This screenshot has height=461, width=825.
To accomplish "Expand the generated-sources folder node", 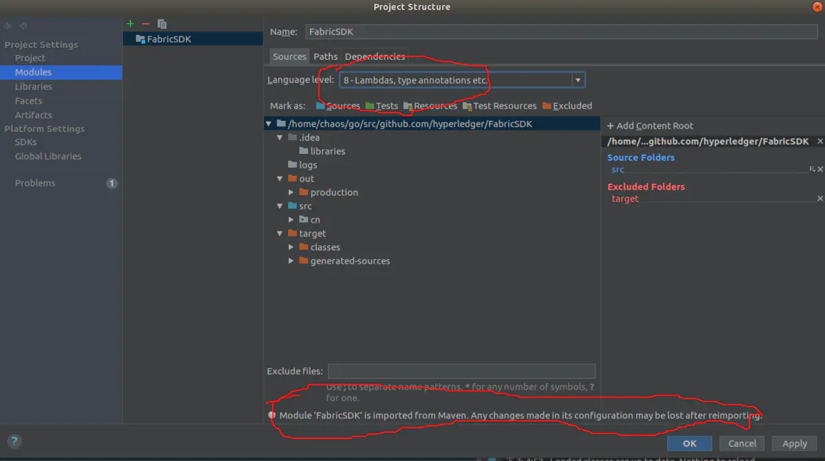I will (291, 261).
